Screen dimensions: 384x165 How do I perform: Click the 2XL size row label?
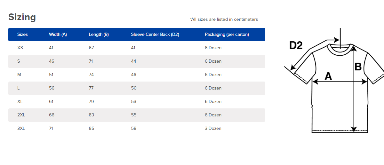[21, 115]
